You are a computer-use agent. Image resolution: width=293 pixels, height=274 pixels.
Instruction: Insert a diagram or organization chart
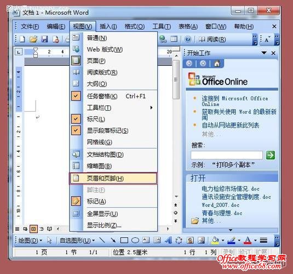pyautogui.click(x=179, y=240)
